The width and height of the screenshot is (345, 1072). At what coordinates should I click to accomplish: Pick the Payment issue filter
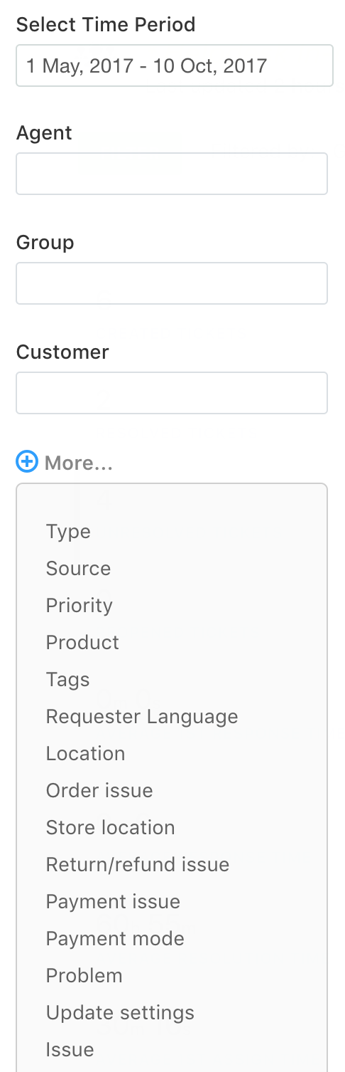pos(113,902)
